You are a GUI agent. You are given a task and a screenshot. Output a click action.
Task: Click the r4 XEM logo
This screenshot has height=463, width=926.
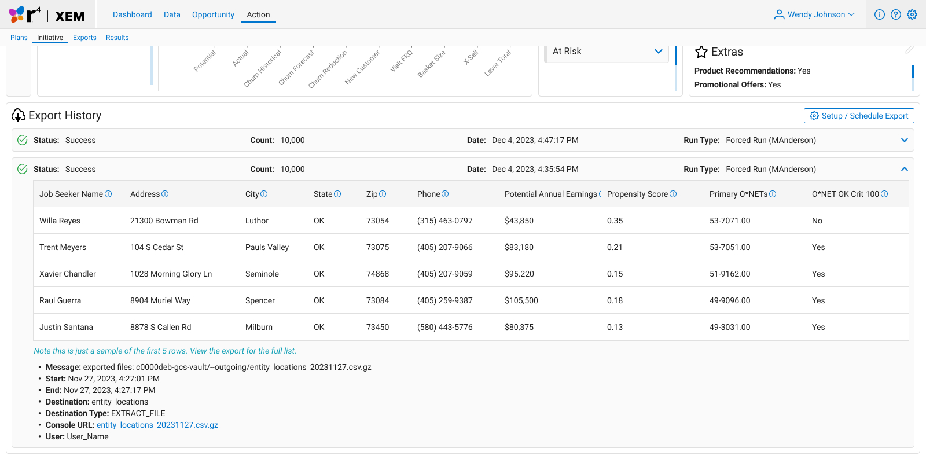click(46, 14)
